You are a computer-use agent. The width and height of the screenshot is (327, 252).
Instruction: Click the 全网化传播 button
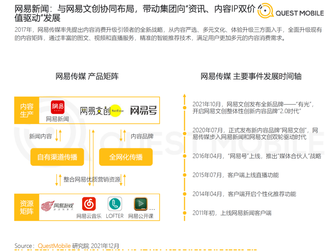(x=126, y=157)
